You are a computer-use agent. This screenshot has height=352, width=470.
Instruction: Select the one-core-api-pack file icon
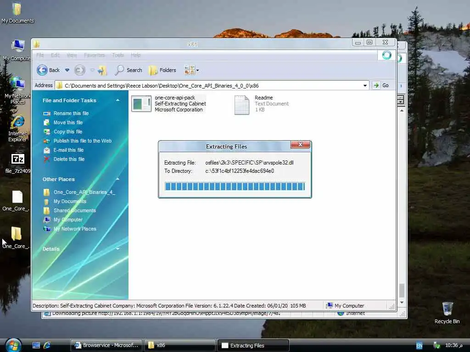coord(141,104)
